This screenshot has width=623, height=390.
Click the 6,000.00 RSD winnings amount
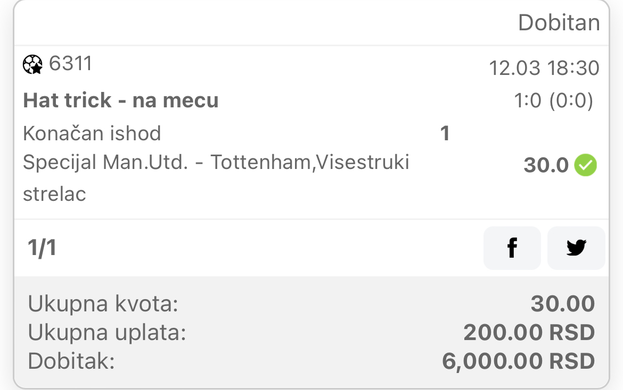(x=518, y=361)
